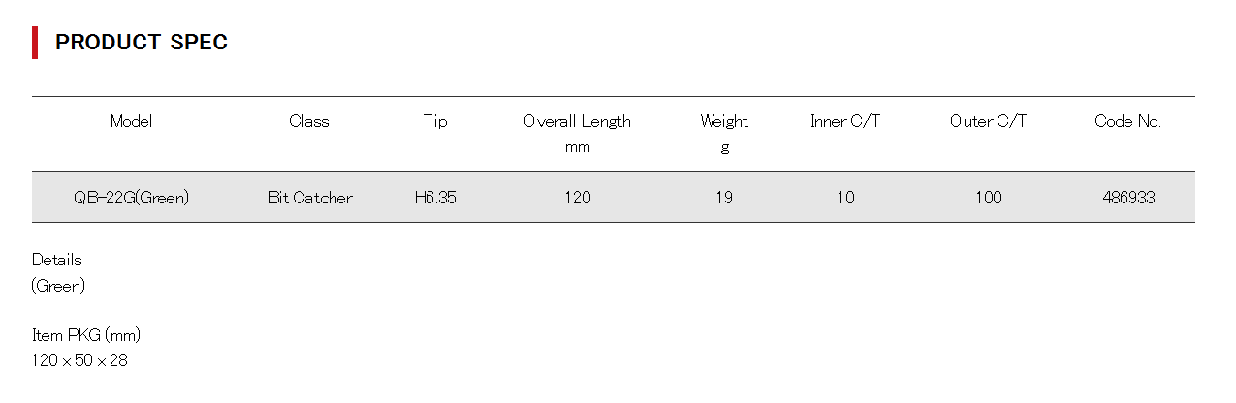Click the Outer C/T column header
Viewport: 1236px width, 403px height.
coord(988,122)
